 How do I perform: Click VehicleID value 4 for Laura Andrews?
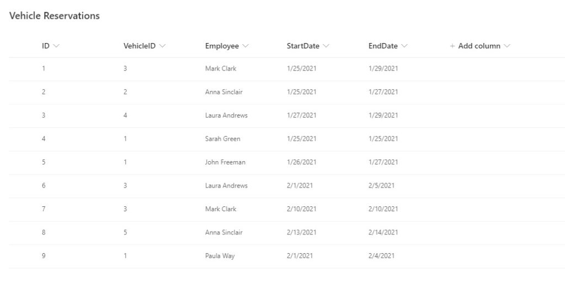[x=125, y=115]
